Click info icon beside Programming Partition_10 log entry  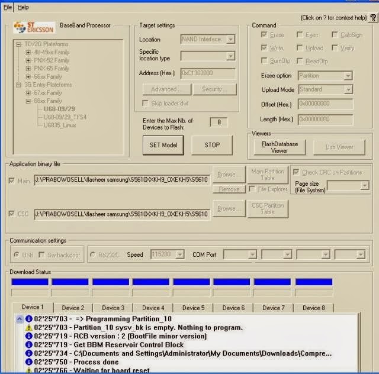tap(29, 319)
